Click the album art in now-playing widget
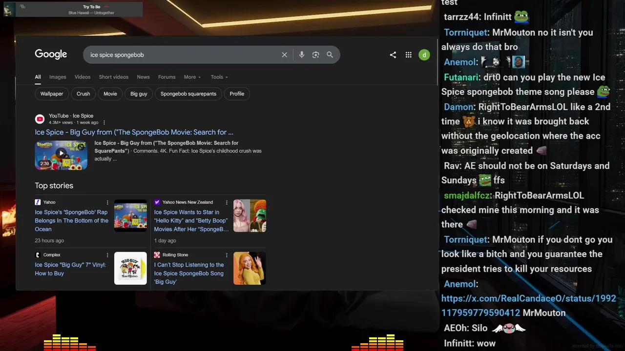Viewport: 625px width, 351px height. click(9, 9)
